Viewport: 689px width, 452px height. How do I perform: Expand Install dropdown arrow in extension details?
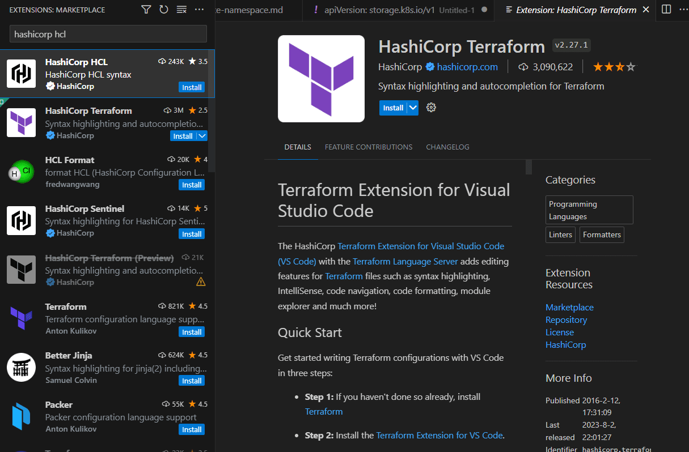413,108
